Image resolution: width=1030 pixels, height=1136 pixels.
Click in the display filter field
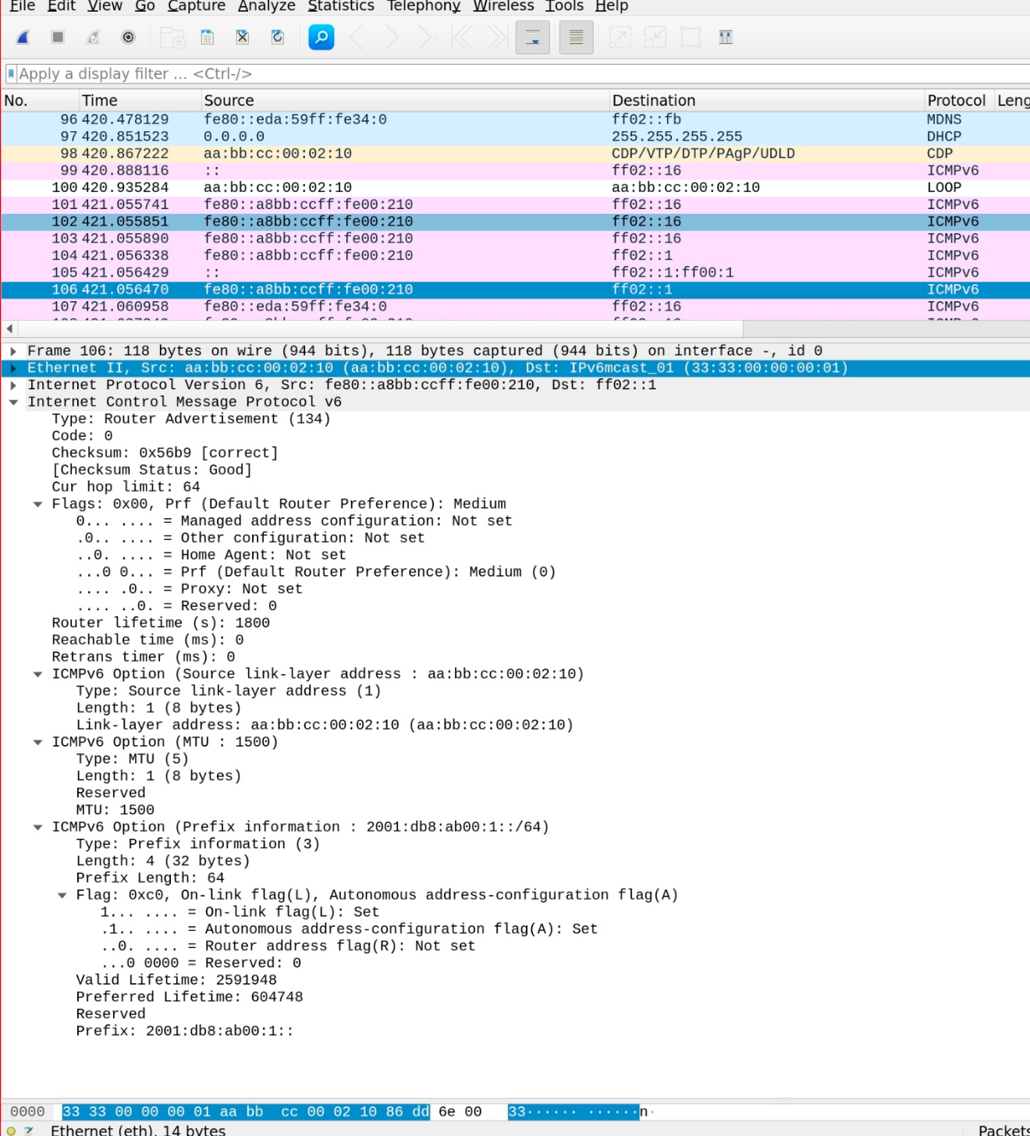coord(468,74)
